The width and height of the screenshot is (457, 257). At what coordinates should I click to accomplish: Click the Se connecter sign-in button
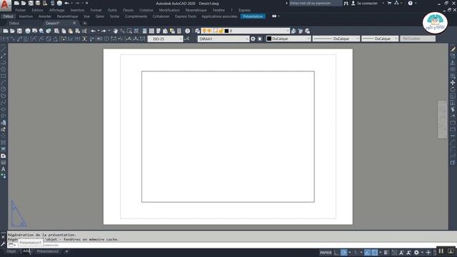365,3
